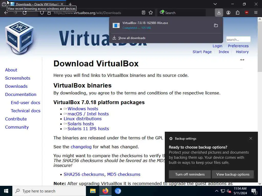
Task: Open the uBlock Origin extension icon
Action: coord(247,13)
